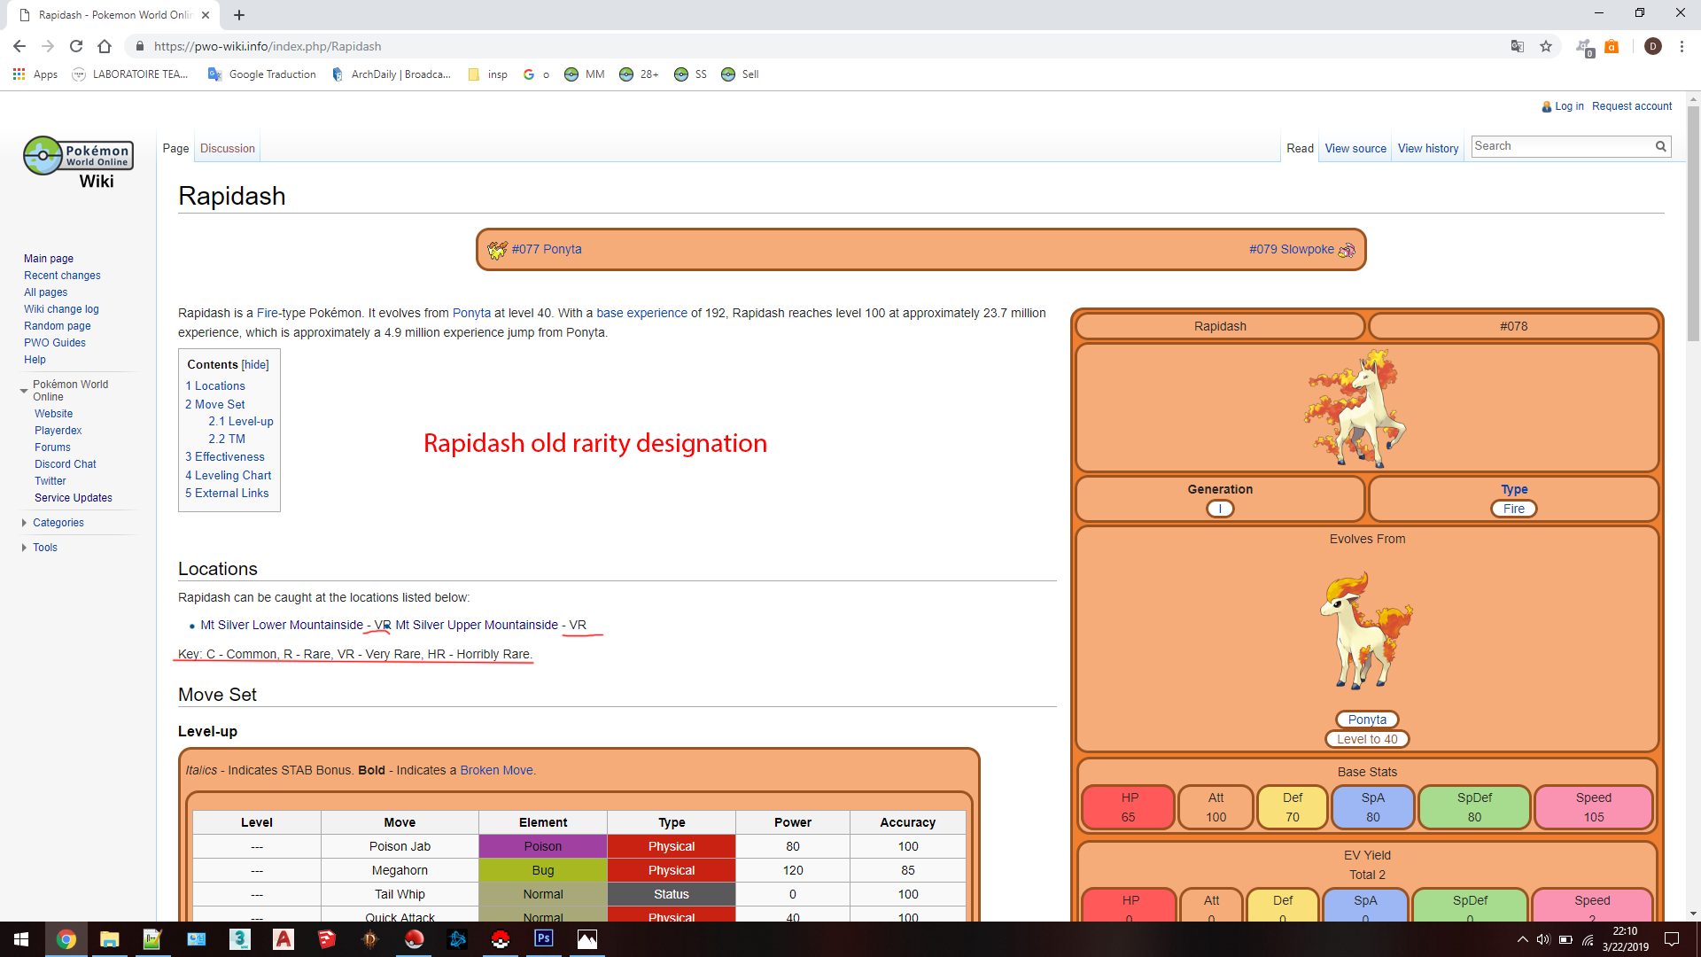This screenshot has height=957, width=1701.
Task: Click into the wiki Search field
Action: [1560, 146]
